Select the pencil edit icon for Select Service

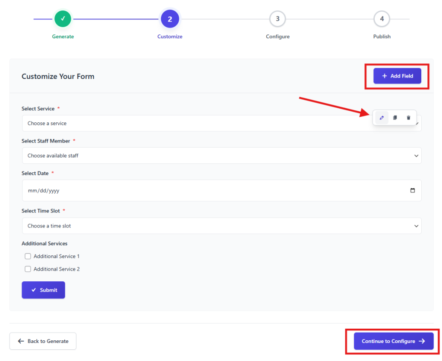pyautogui.click(x=381, y=117)
